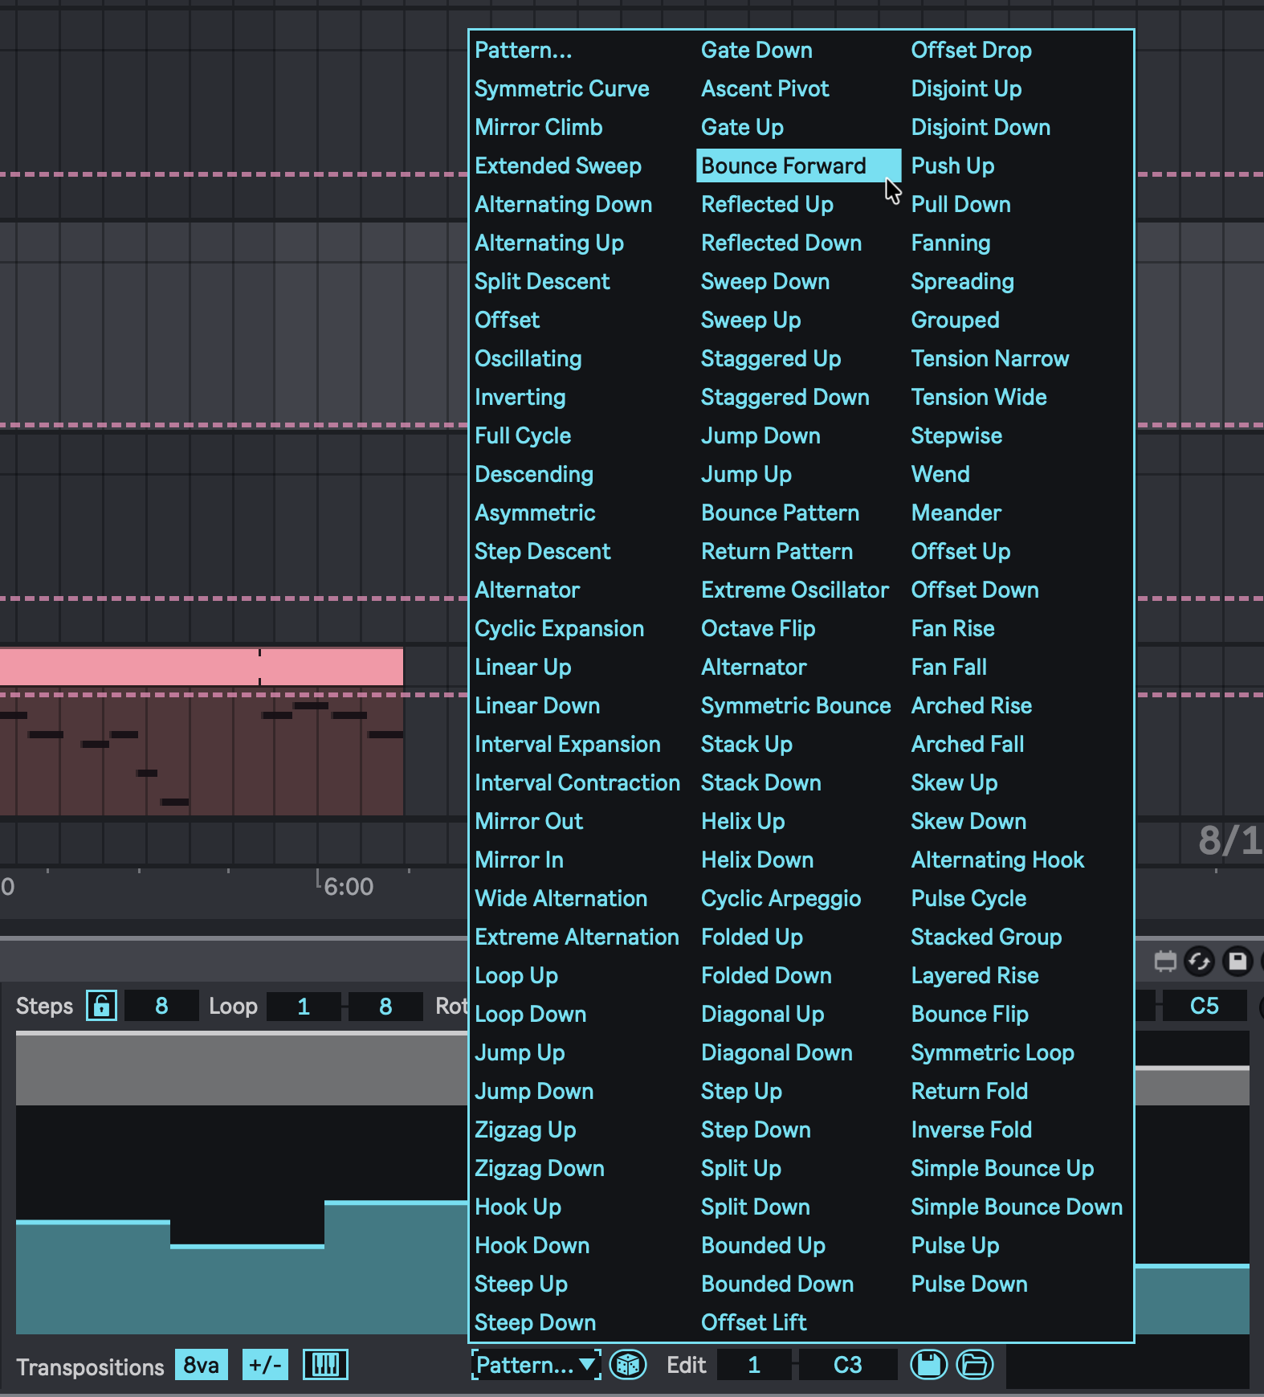
Task: Toggle the Steps lock icon
Action: [102, 1006]
